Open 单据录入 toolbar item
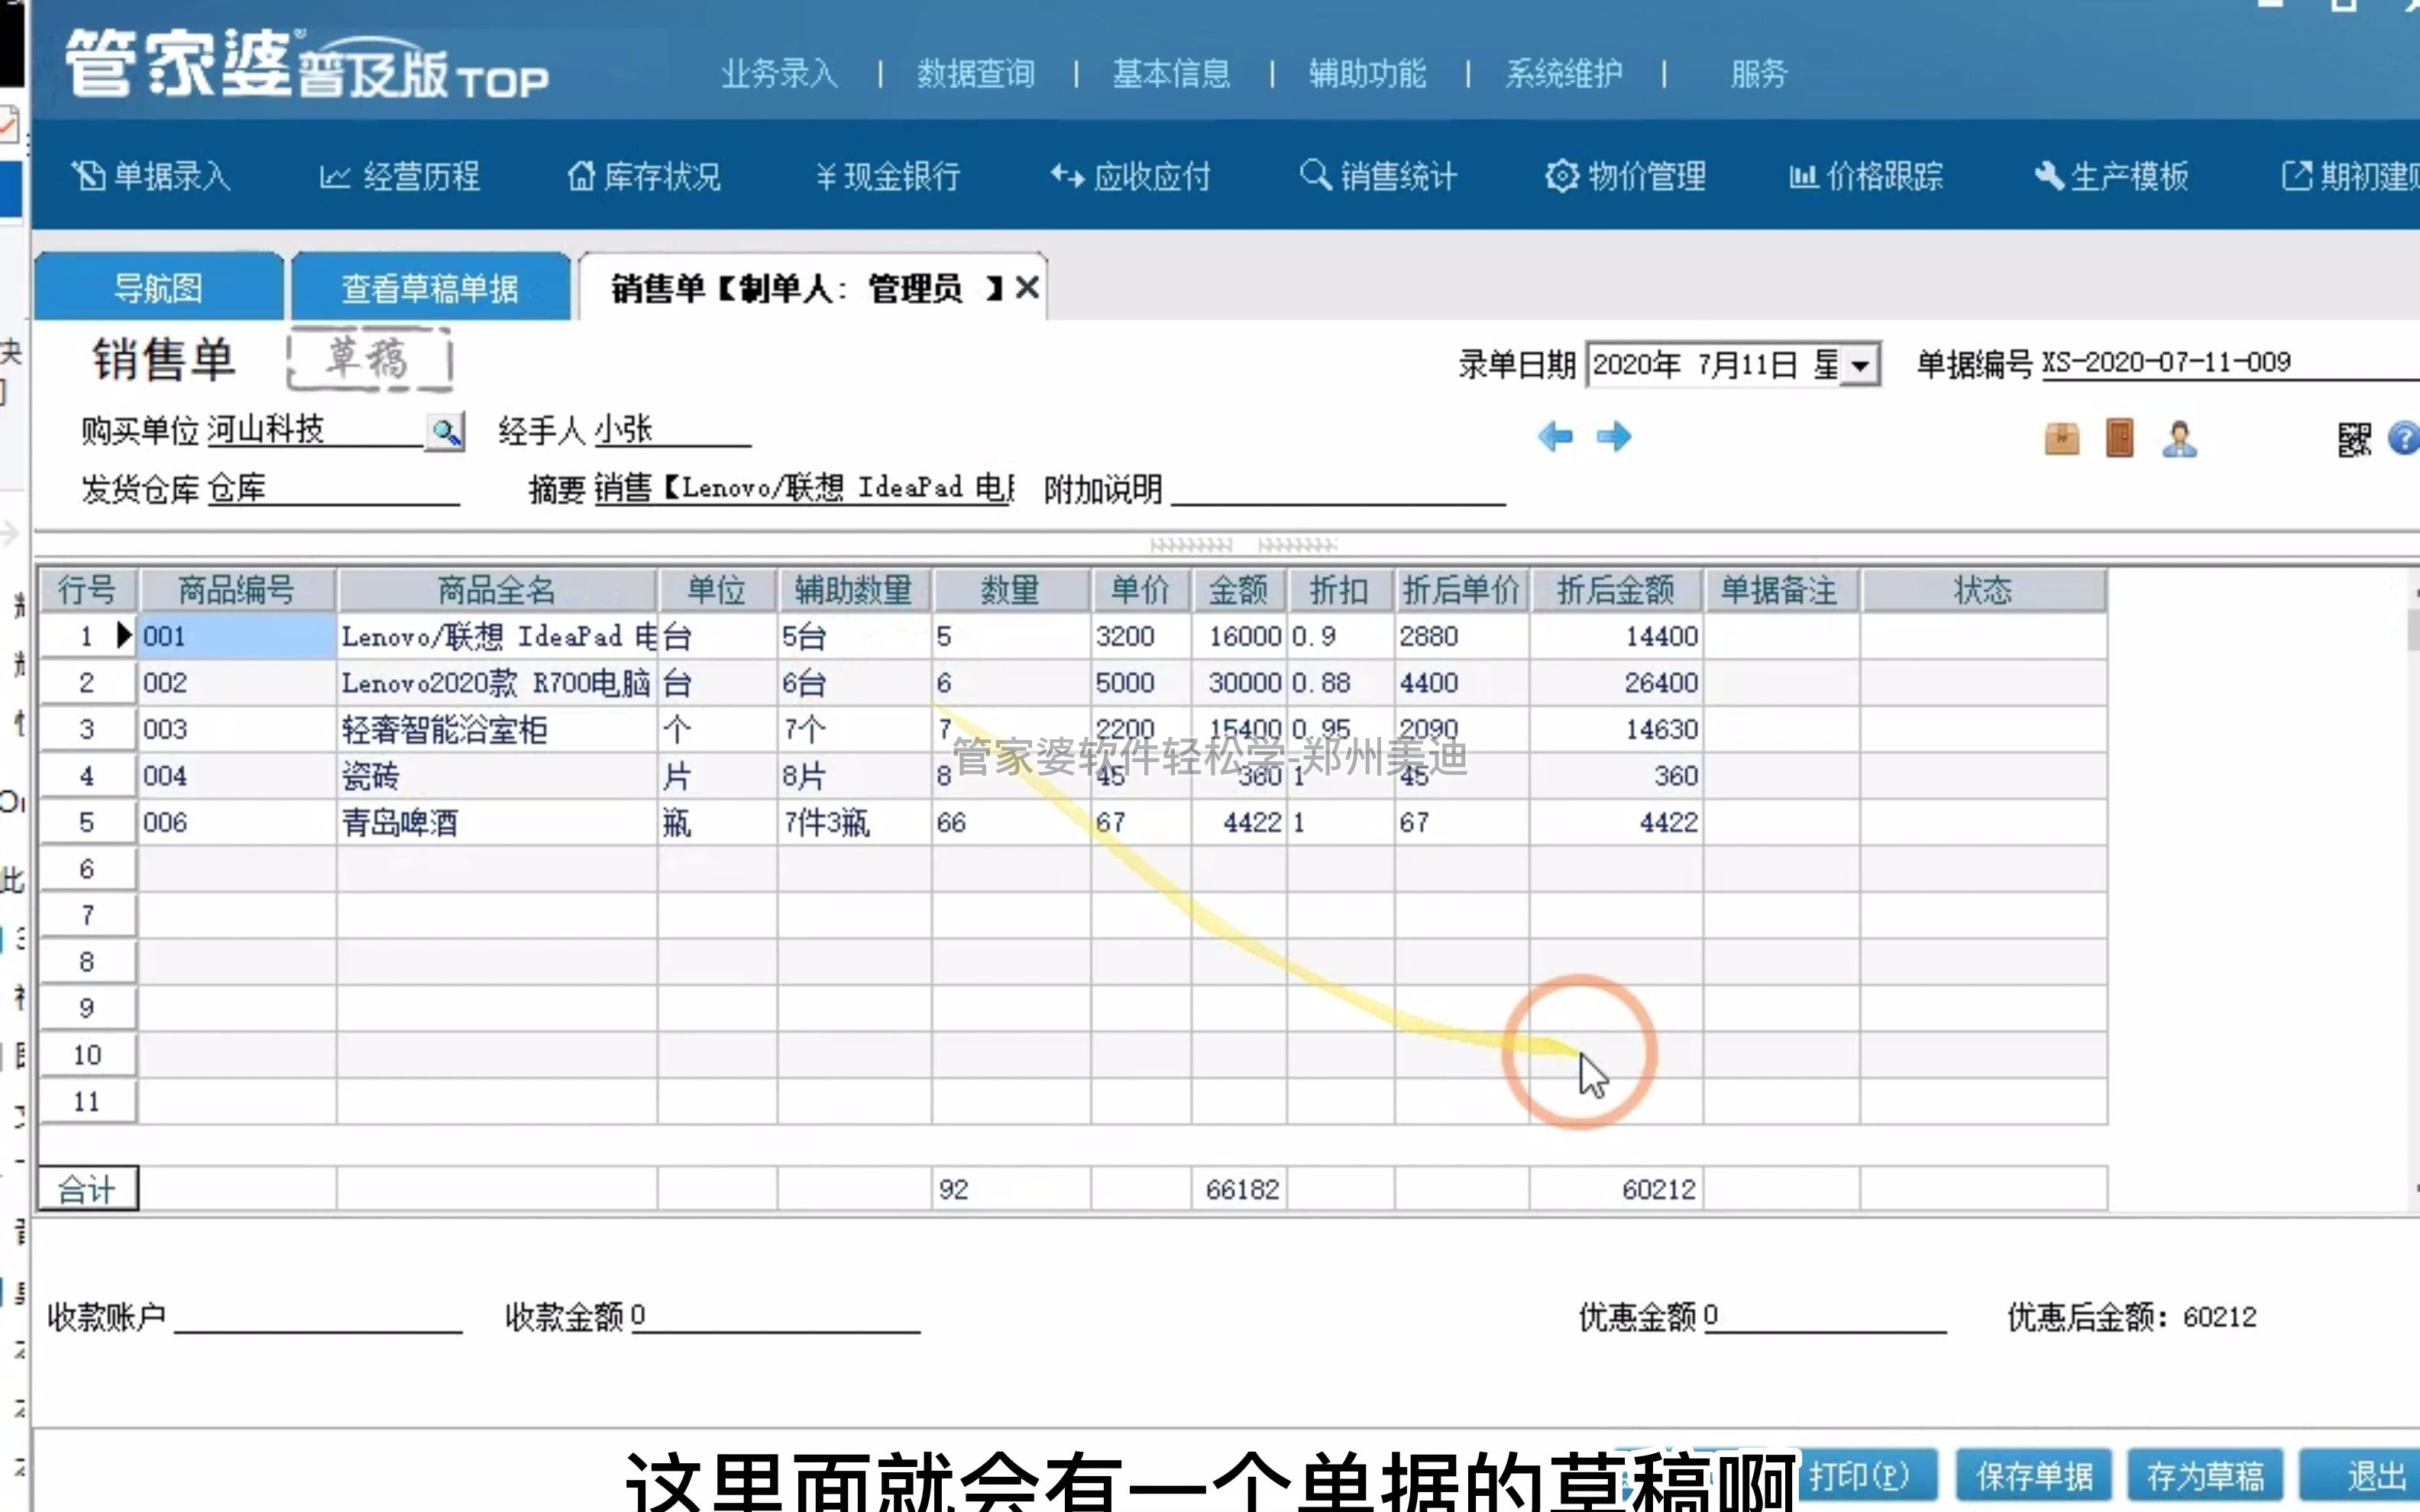The image size is (2420, 1512). tap(152, 176)
